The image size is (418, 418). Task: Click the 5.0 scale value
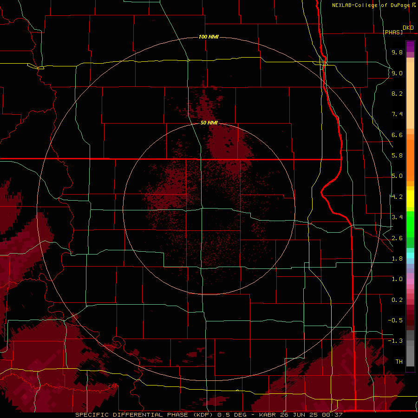point(397,176)
